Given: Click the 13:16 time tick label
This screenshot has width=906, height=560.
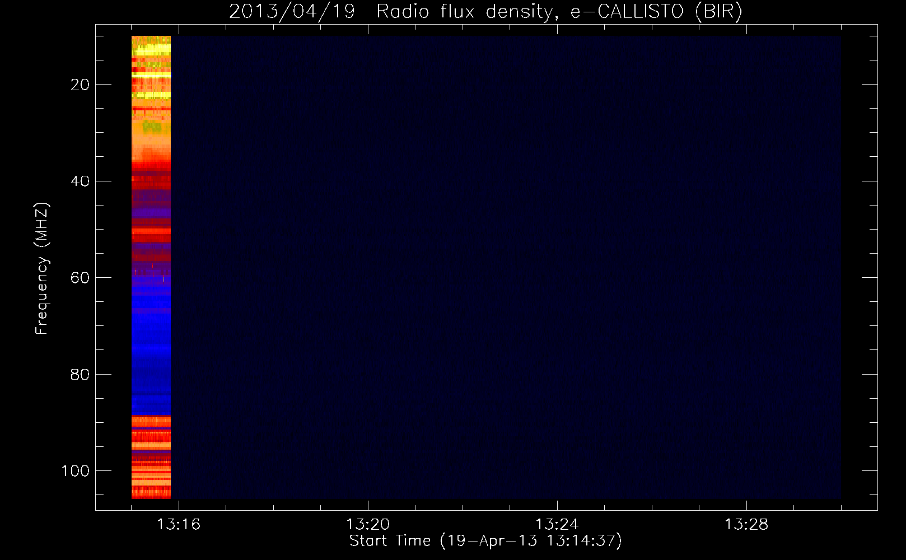Looking at the screenshot, I should [179, 524].
